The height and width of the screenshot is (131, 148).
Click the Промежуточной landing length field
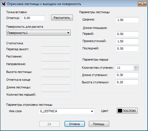127,41
